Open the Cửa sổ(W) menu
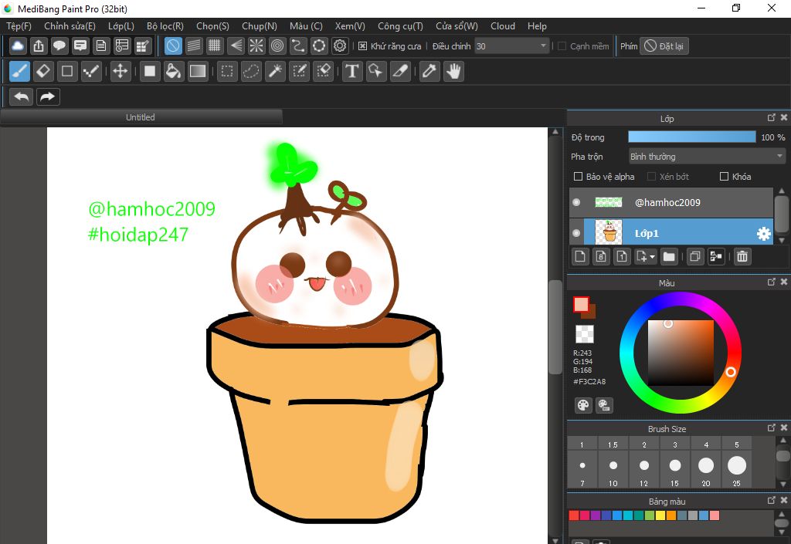Screen dimensions: 791x544 pos(457,26)
